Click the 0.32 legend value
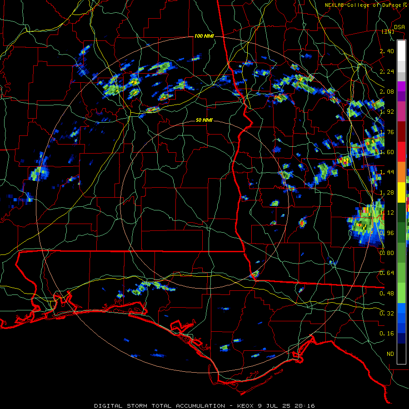This screenshot has height=409, width=409. pyautogui.click(x=387, y=313)
